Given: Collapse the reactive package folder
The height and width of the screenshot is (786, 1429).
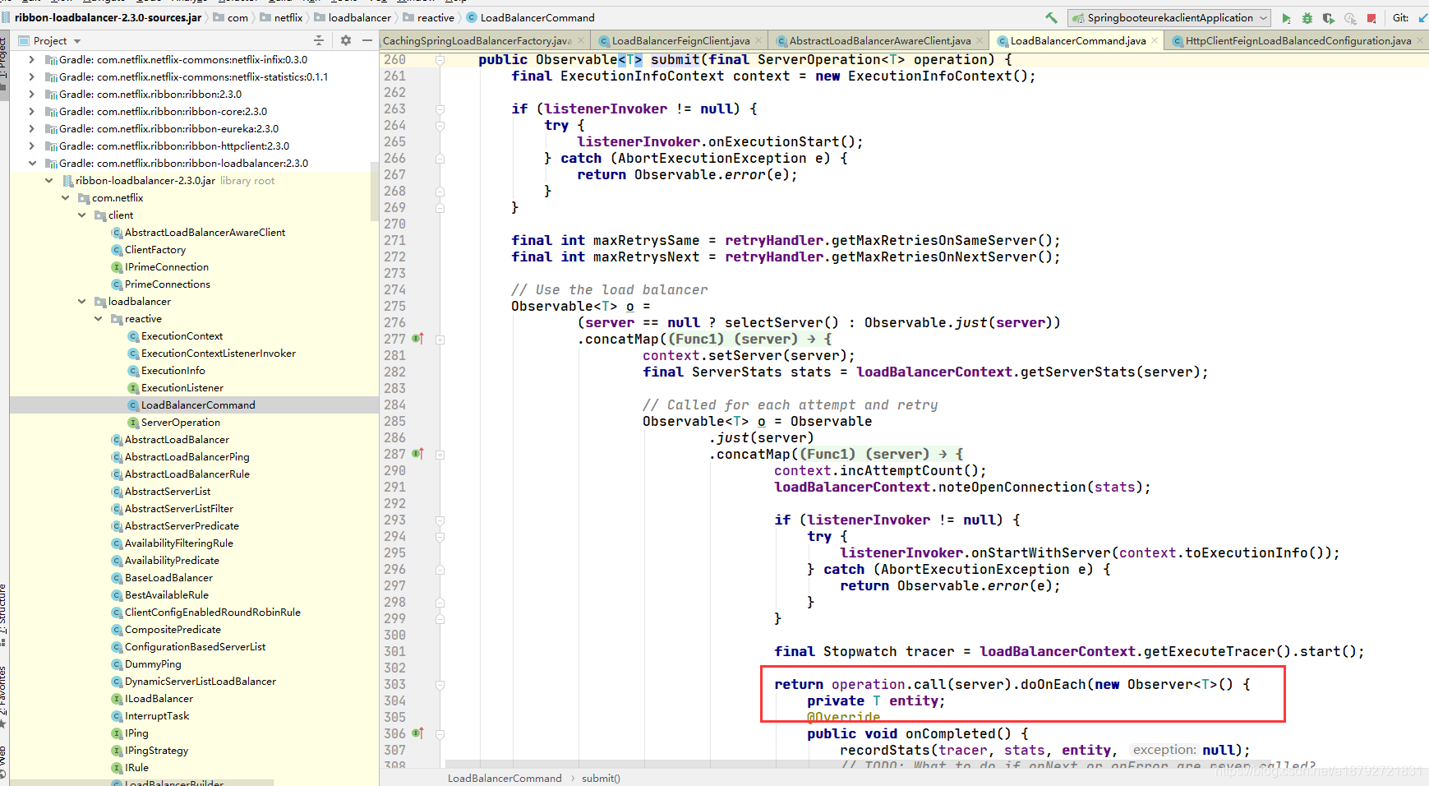Looking at the screenshot, I should pos(98,319).
